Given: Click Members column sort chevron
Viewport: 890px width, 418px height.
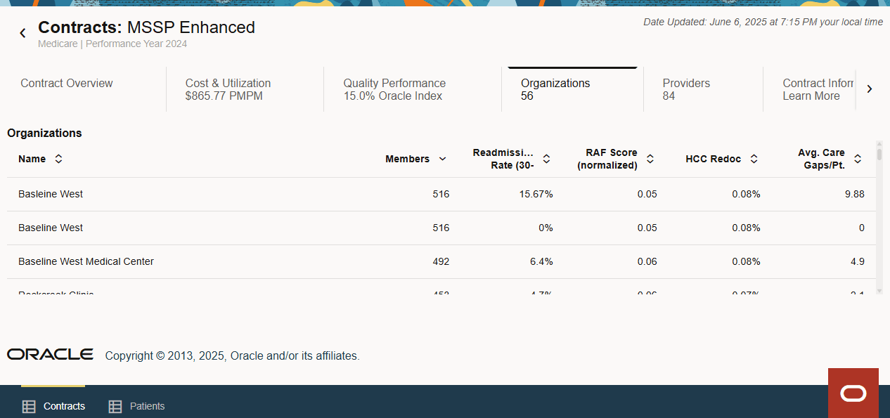Looking at the screenshot, I should (x=442, y=159).
